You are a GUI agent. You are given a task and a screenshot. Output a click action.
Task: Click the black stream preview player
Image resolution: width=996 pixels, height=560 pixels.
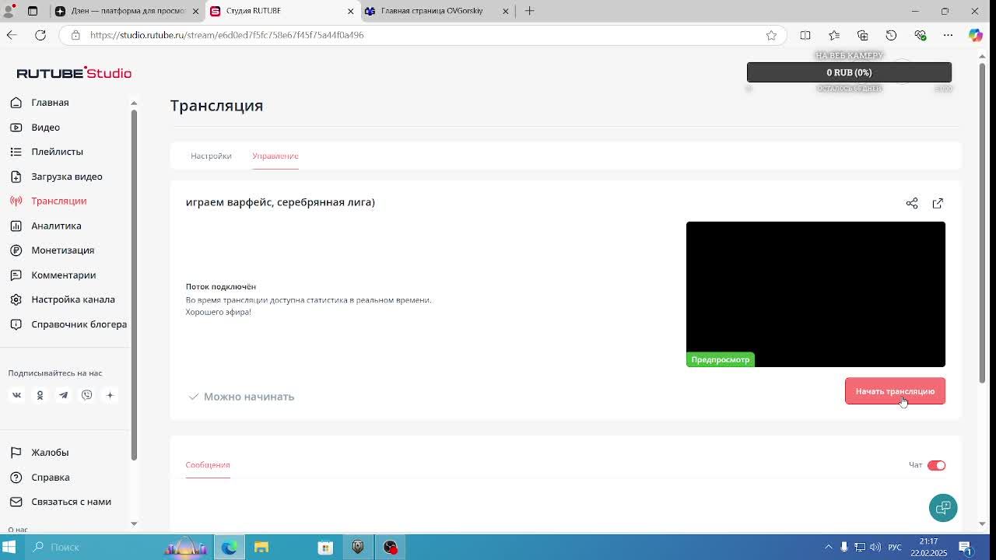pyautogui.click(x=815, y=294)
